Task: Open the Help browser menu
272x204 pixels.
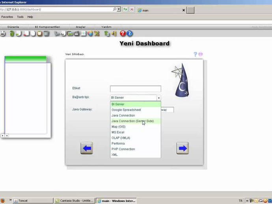Action: pyautogui.click(x=30, y=17)
